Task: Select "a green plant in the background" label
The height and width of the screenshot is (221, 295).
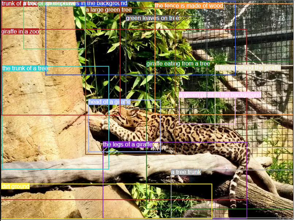Action: [220, 94]
